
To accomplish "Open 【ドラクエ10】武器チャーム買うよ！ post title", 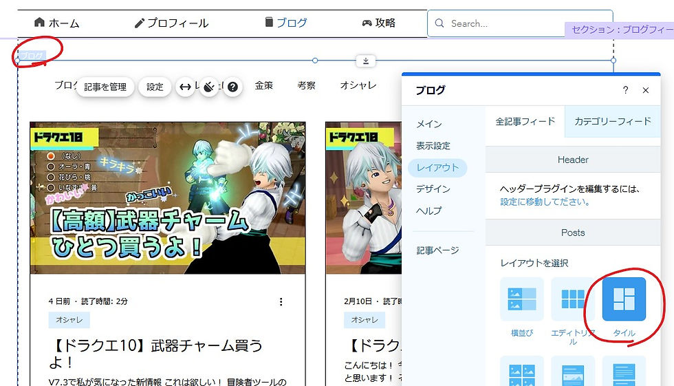I will 156,354.
